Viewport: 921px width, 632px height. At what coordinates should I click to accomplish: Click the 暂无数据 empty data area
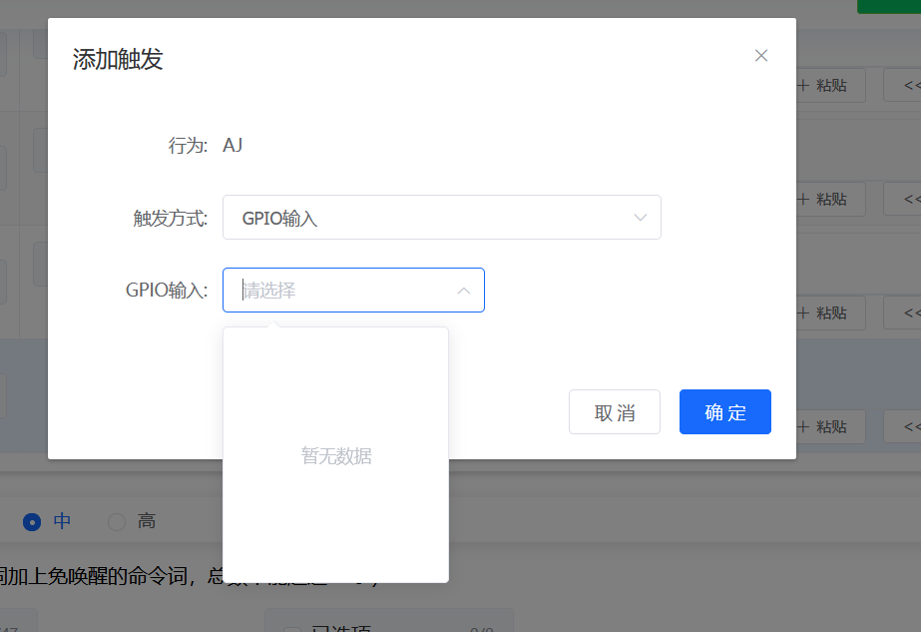336,455
